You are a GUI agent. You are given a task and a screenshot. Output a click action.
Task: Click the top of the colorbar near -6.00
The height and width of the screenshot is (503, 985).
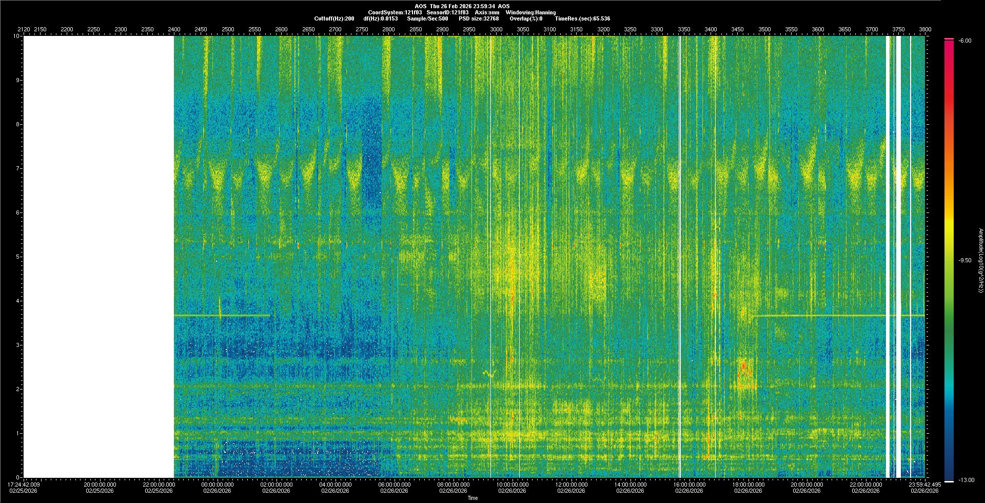[949, 40]
